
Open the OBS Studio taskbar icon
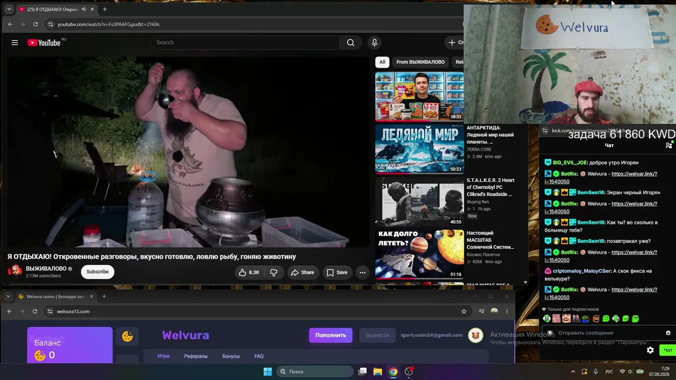pos(408,372)
